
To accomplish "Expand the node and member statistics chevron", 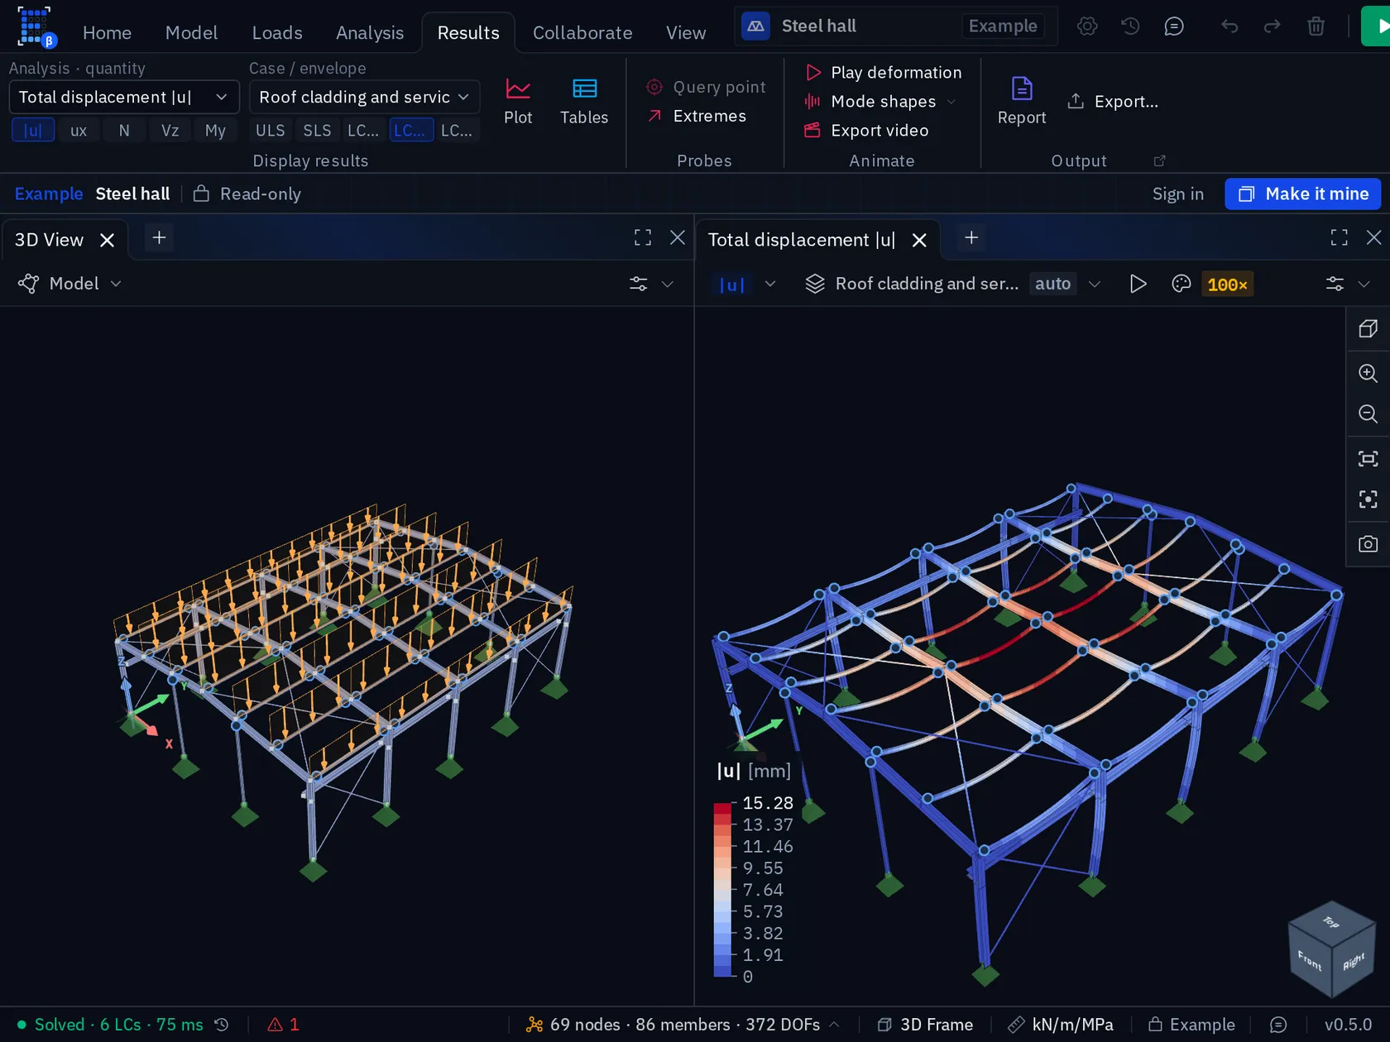I will 834,1025.
